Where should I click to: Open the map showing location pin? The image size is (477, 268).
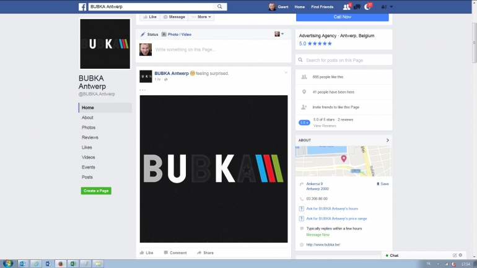(344, 161)
